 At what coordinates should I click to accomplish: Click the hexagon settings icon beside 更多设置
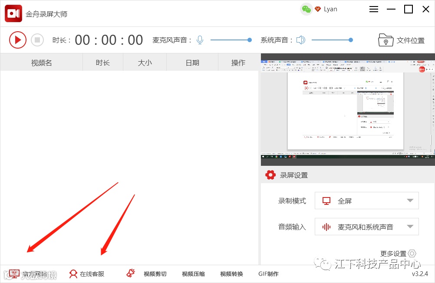[x=412, y=253]
